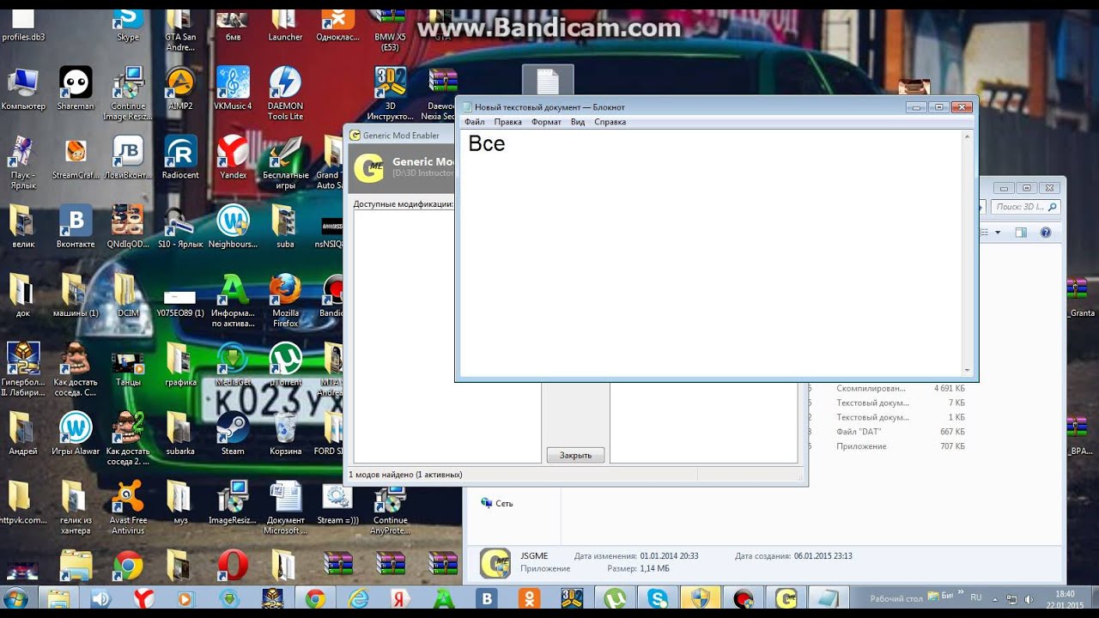Select the Приложение 707 КБ row in Explorer
1099x618 pixels.
point(889,446)
